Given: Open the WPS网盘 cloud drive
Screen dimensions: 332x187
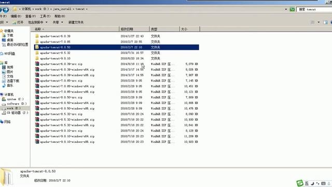Looking at the screenshot, I should (x=8, y=54).
